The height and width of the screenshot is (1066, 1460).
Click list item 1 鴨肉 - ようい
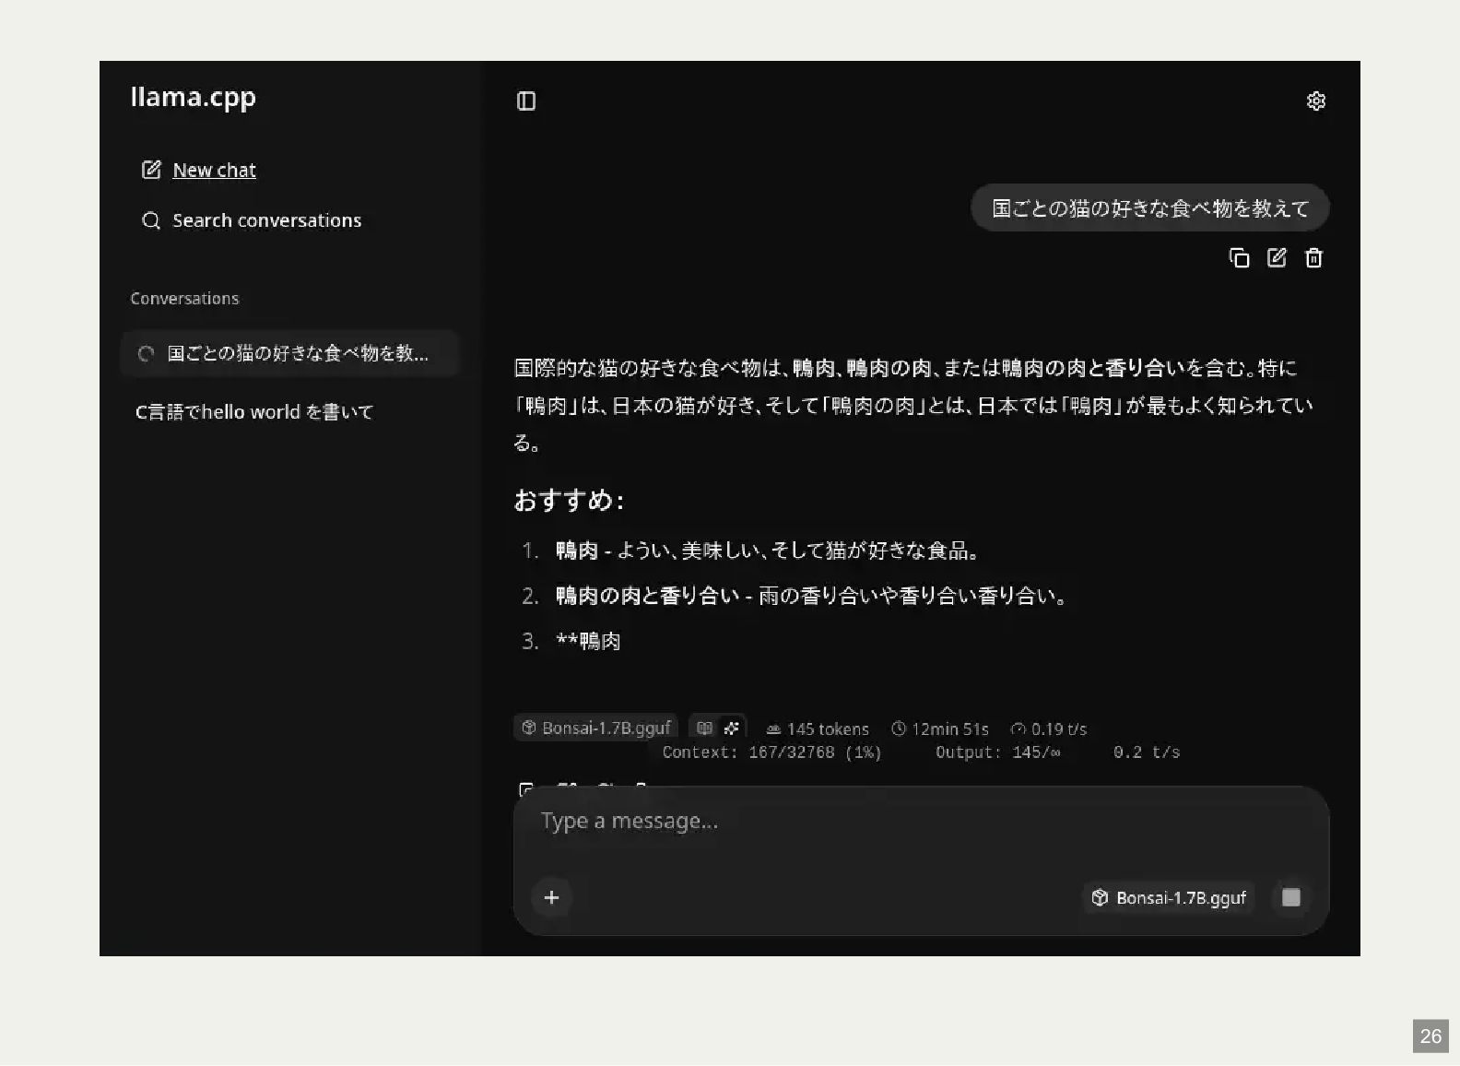(767, 551)
